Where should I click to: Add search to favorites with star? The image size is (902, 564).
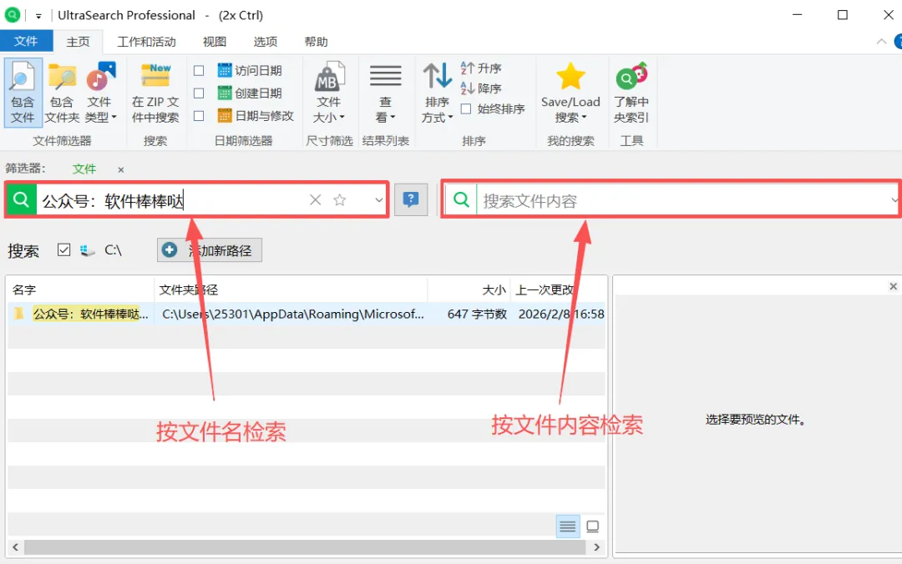point(340,199)
